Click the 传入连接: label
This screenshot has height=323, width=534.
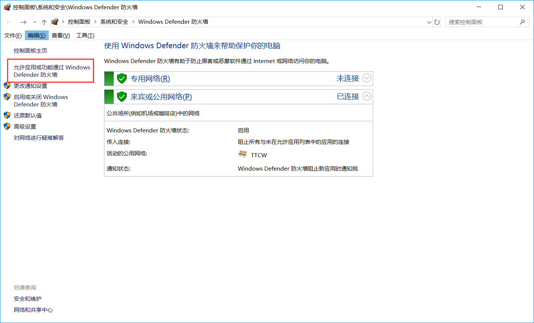point(119,142)
